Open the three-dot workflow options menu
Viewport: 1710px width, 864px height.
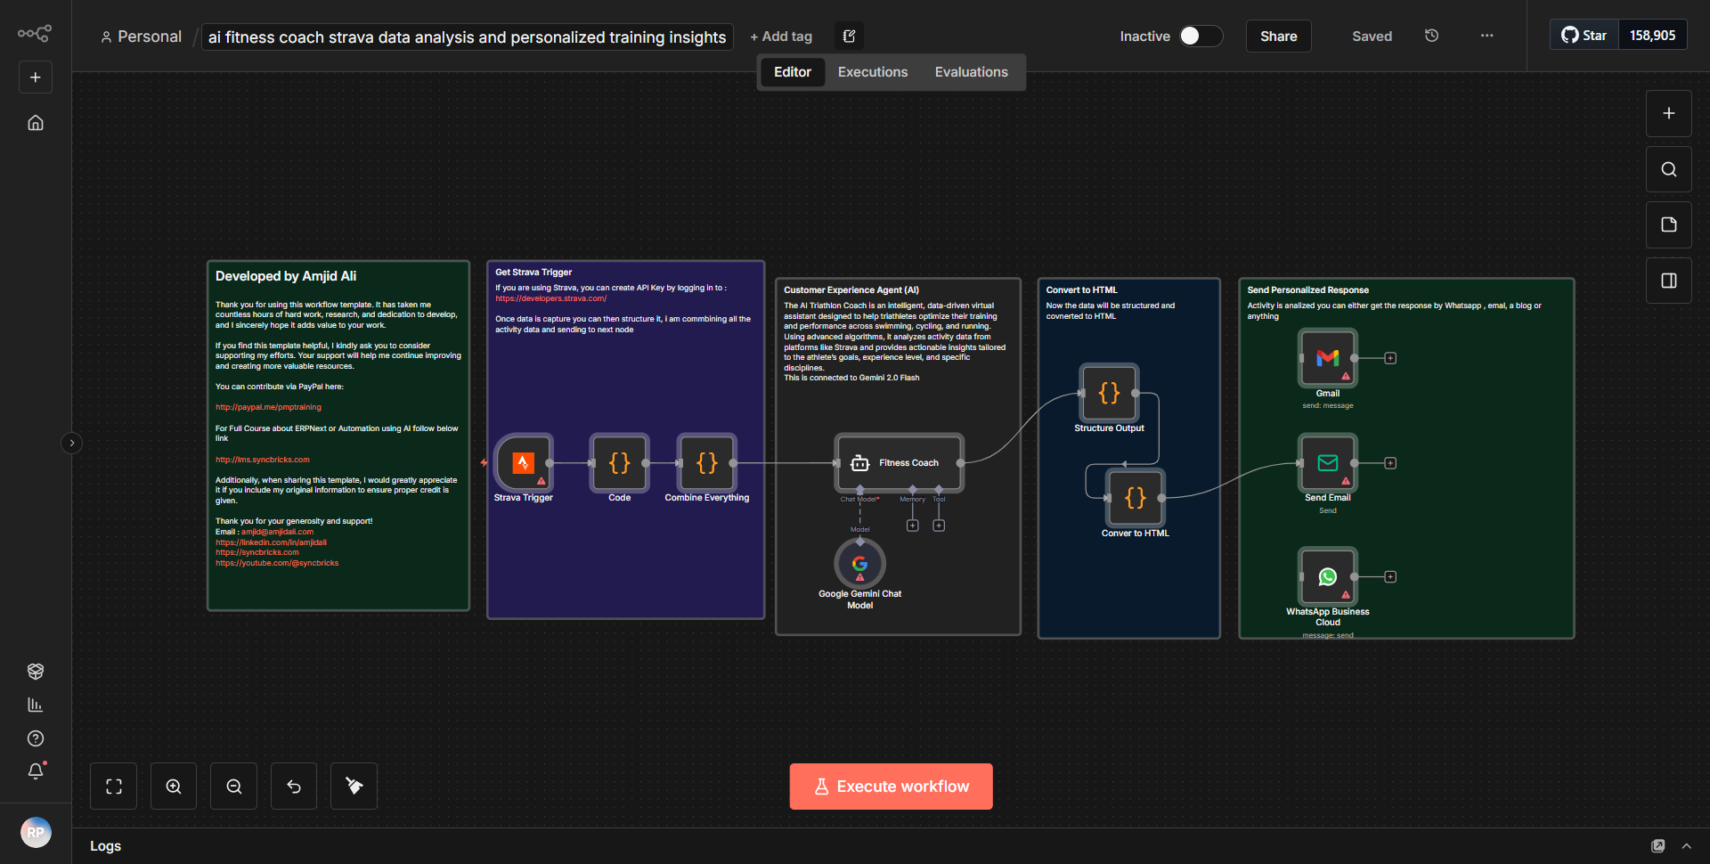(x=1486, y=36)
